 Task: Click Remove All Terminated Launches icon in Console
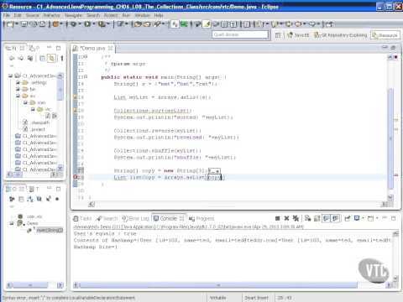tap(296, 218)
